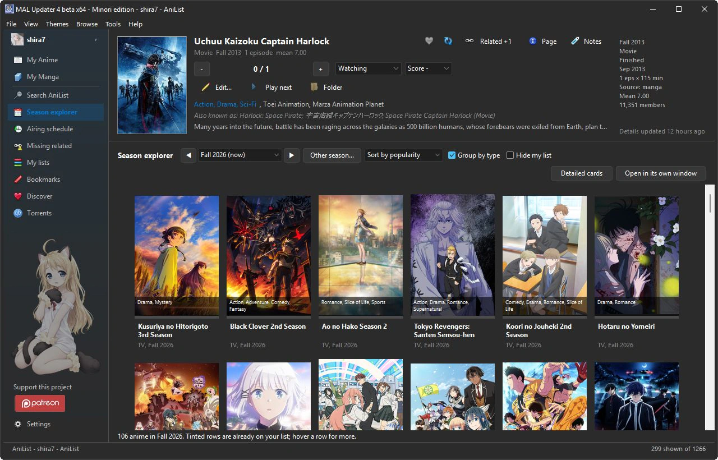
Task: Click the Search AniList magnifier icon
Action: [18, 95]
